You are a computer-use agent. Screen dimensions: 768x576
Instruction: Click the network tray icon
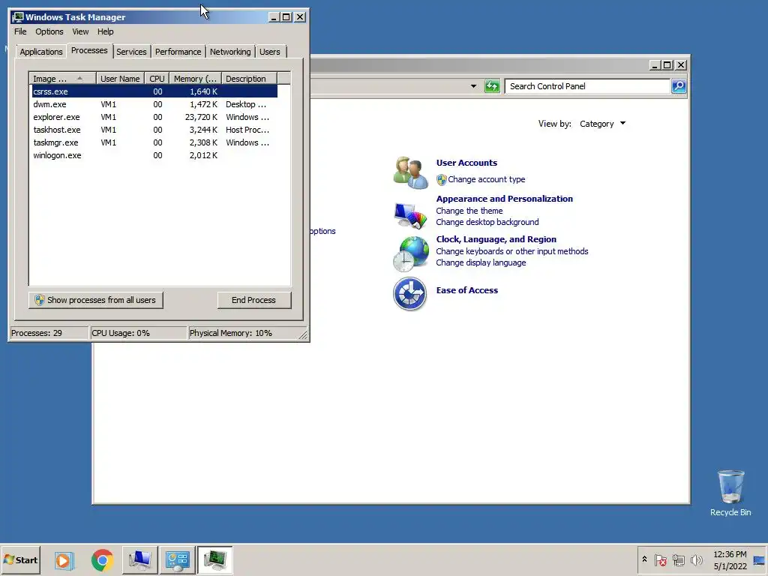tap(678, 559)
